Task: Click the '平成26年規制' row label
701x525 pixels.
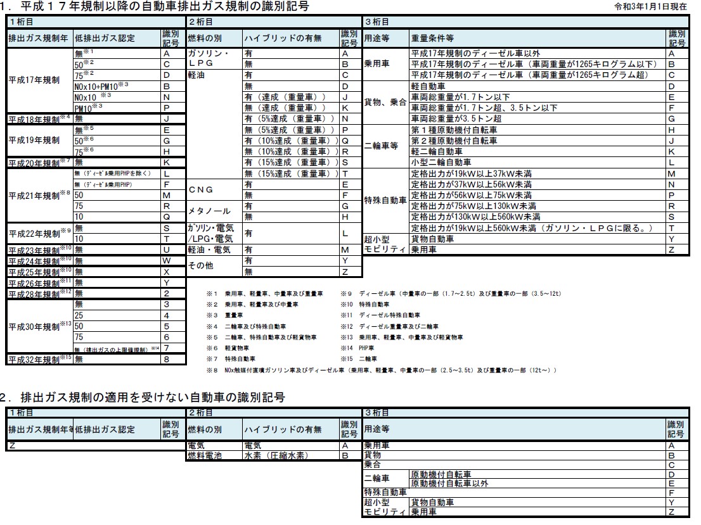Action: coord(40,283)
